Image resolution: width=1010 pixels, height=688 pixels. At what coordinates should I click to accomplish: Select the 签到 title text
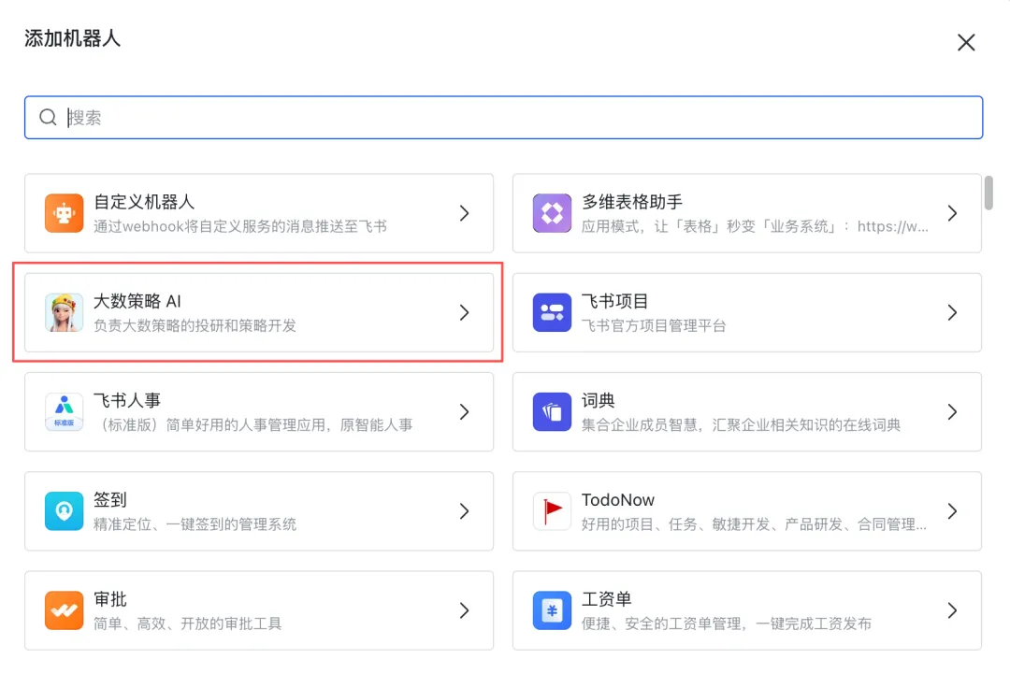pyautogui.click(x=110, y=499)
